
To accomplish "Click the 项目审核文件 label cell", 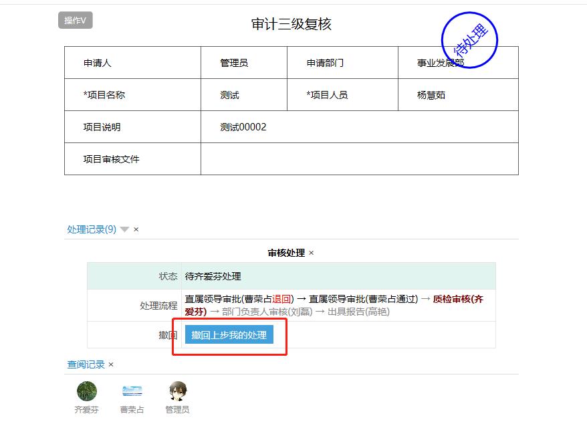I will tap(132, 159).
